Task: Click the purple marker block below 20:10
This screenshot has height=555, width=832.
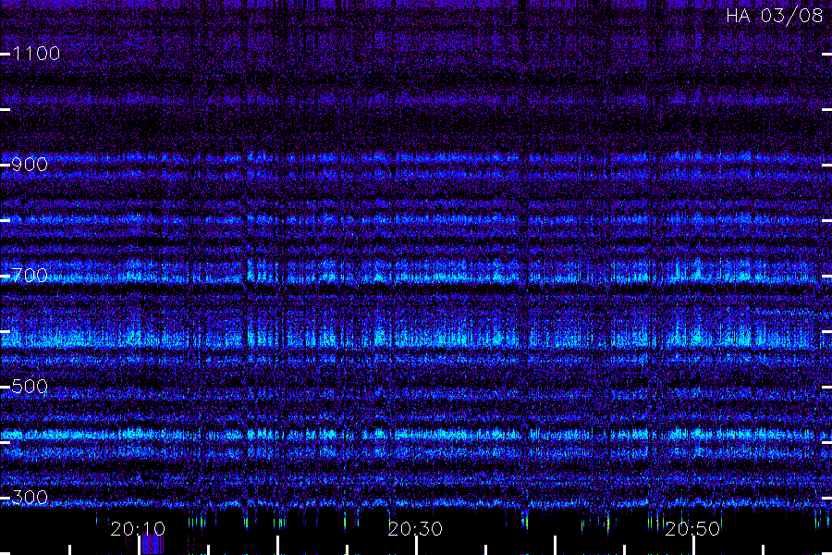Action: [153, 545]
